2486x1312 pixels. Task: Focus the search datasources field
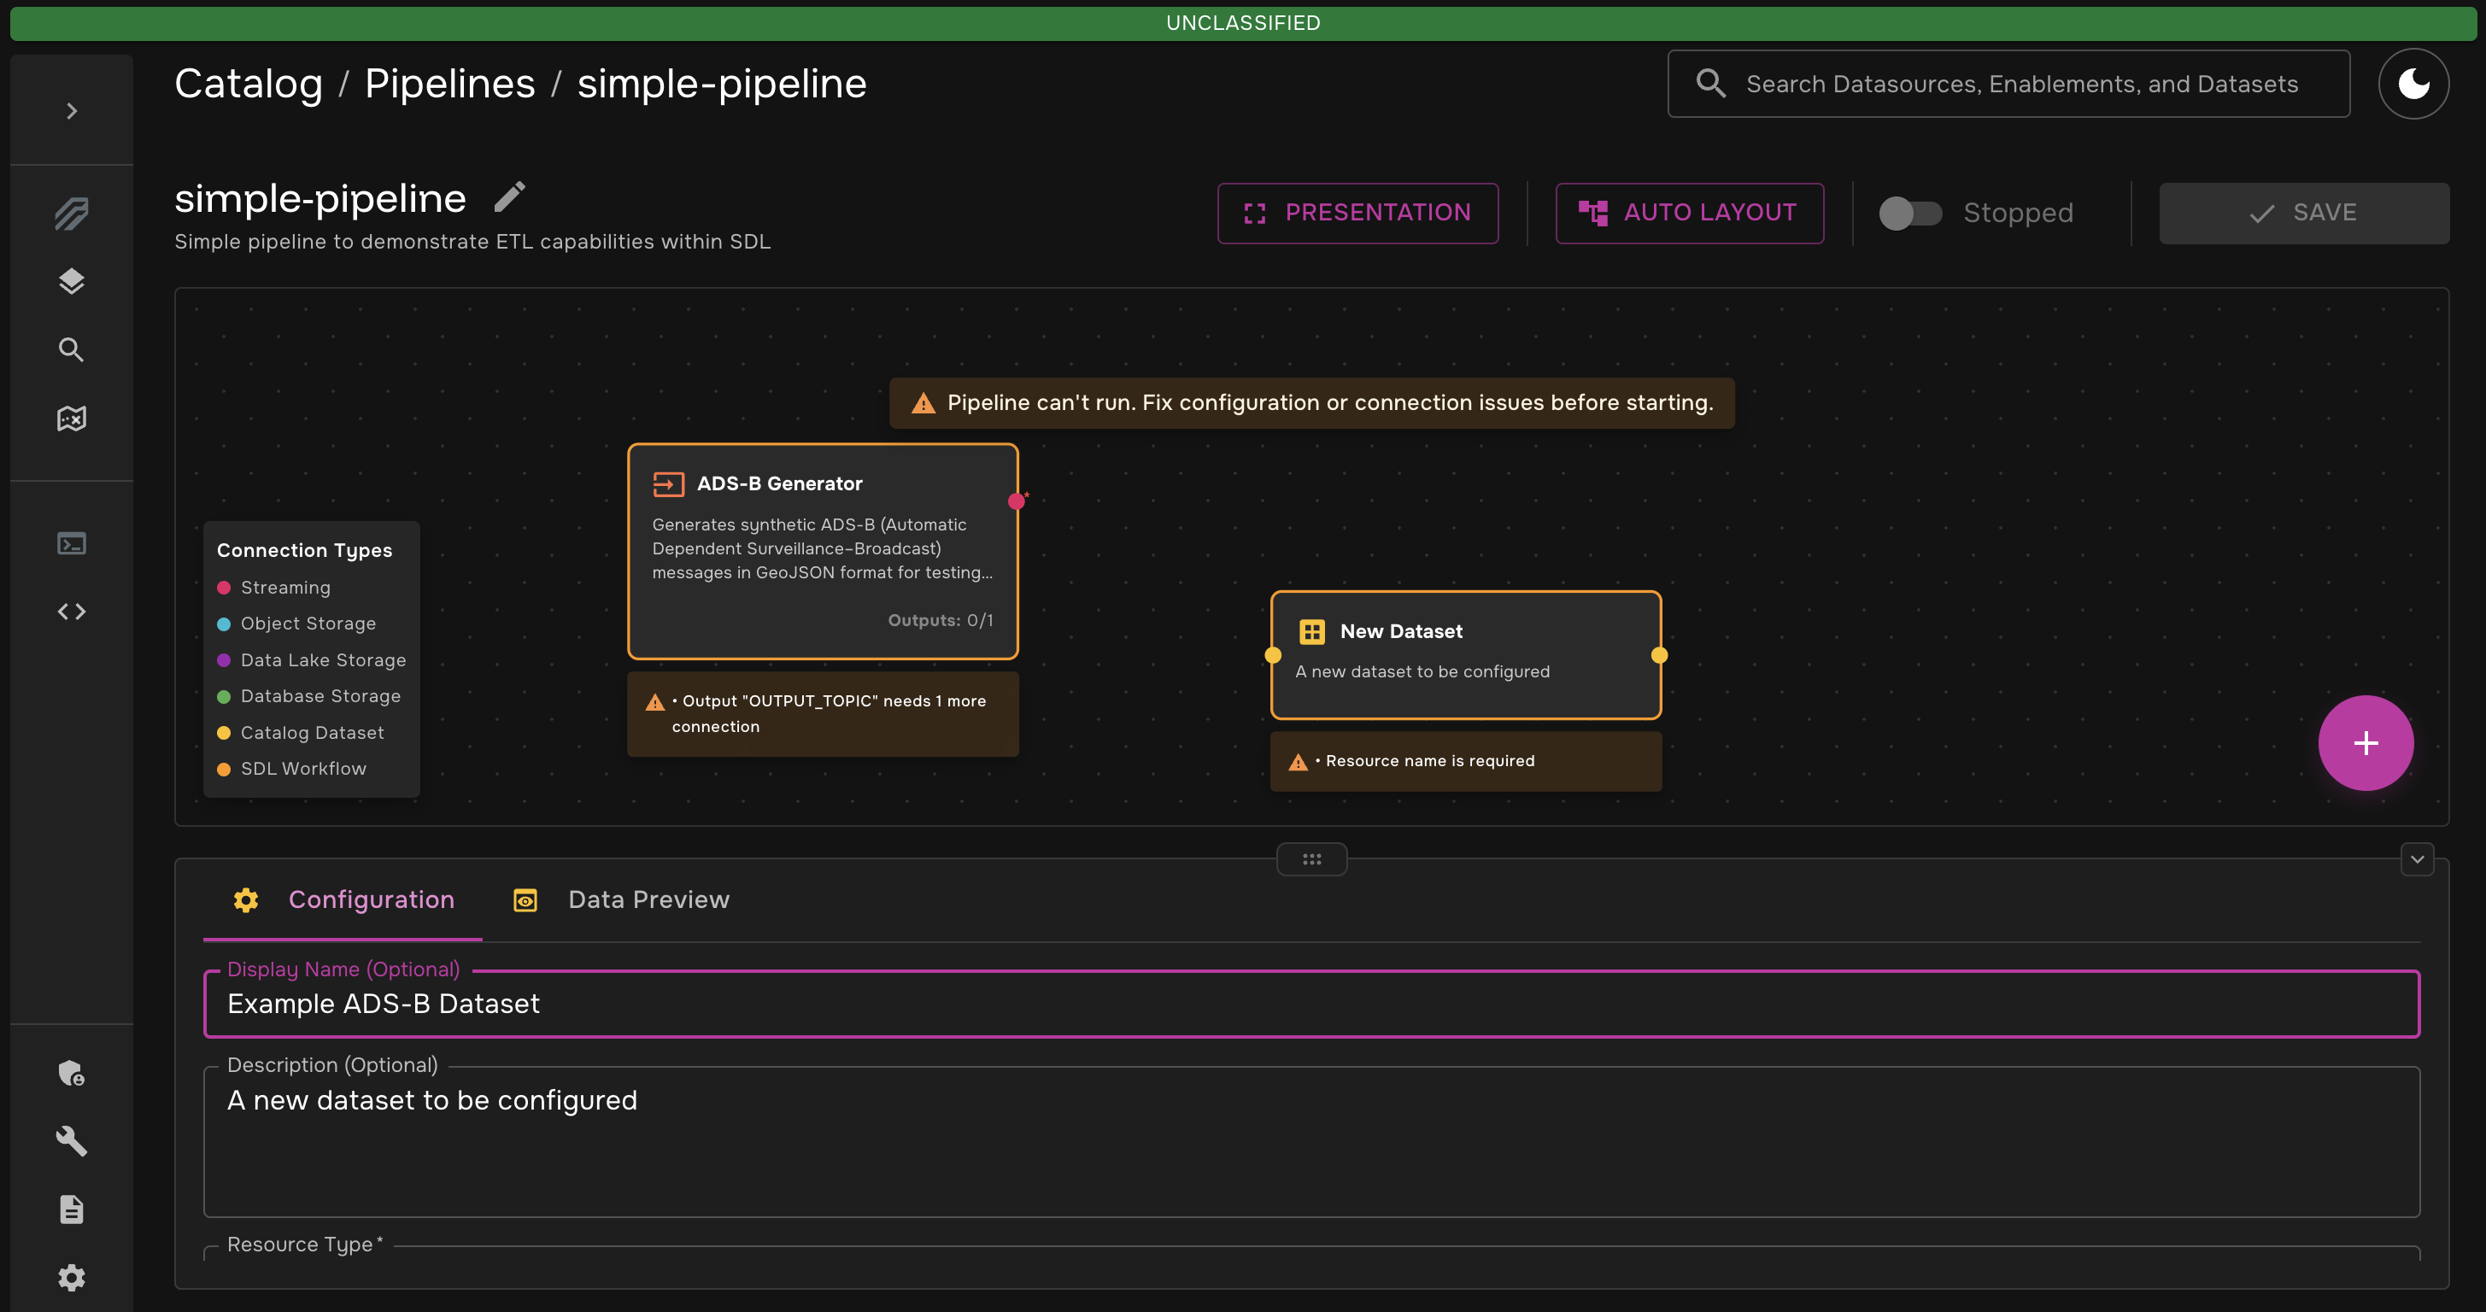[2008, 84]
